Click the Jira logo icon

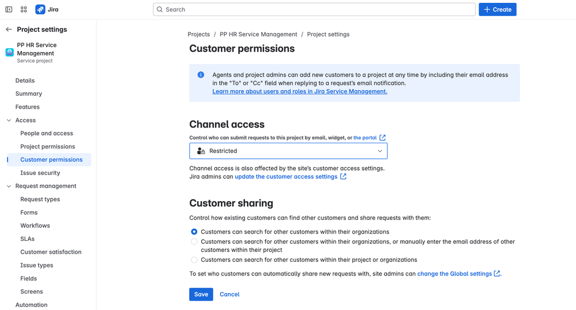(x=40, y=9)
